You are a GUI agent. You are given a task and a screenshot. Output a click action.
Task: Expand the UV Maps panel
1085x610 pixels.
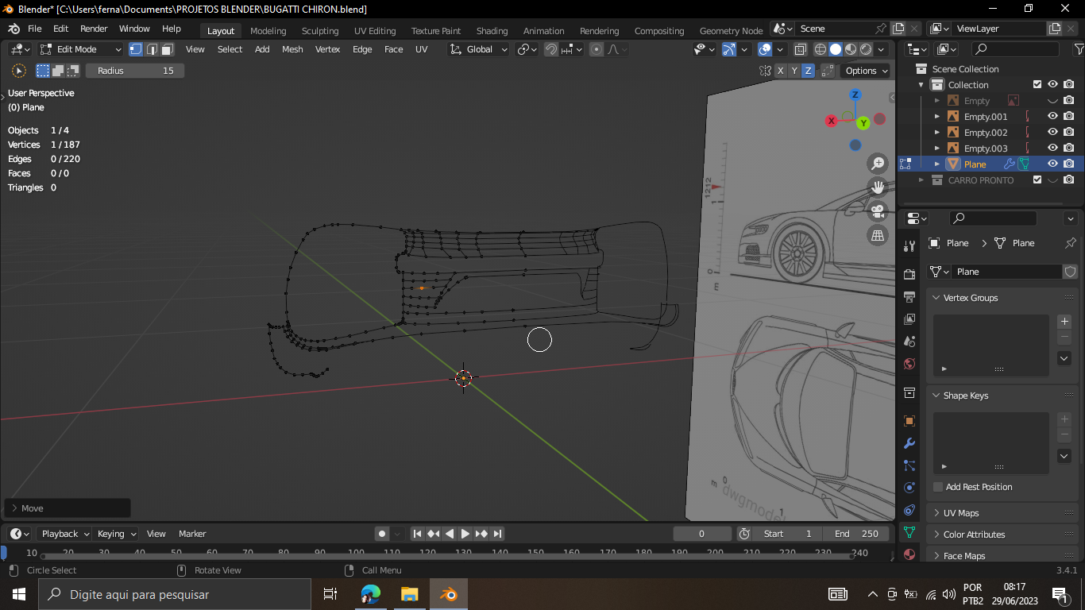(x=960, y=513)
